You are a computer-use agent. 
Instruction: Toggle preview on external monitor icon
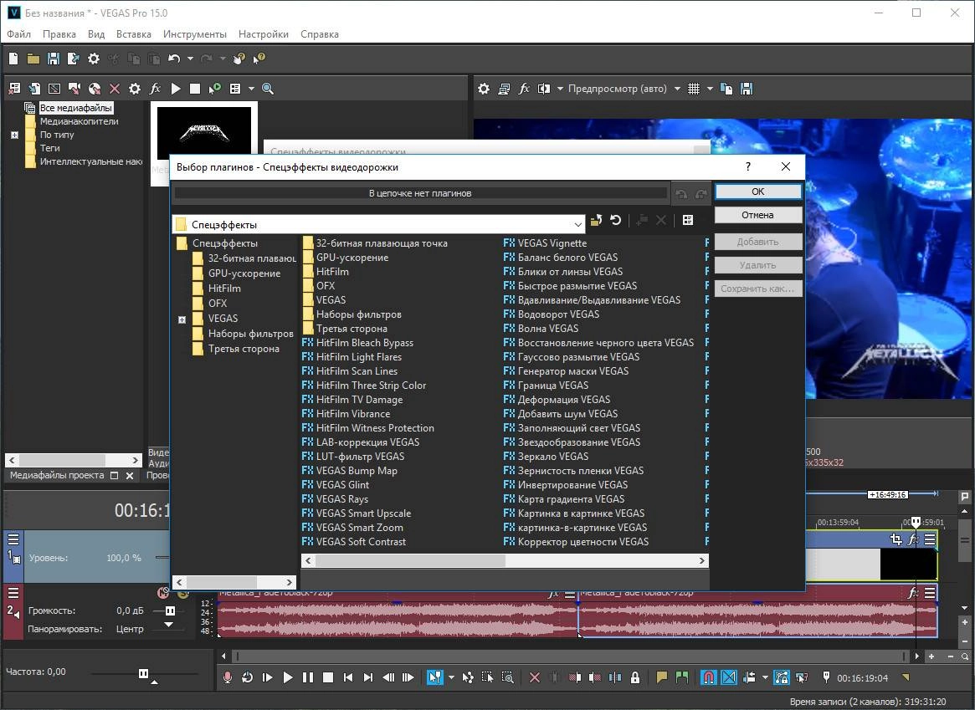(504, 89)
